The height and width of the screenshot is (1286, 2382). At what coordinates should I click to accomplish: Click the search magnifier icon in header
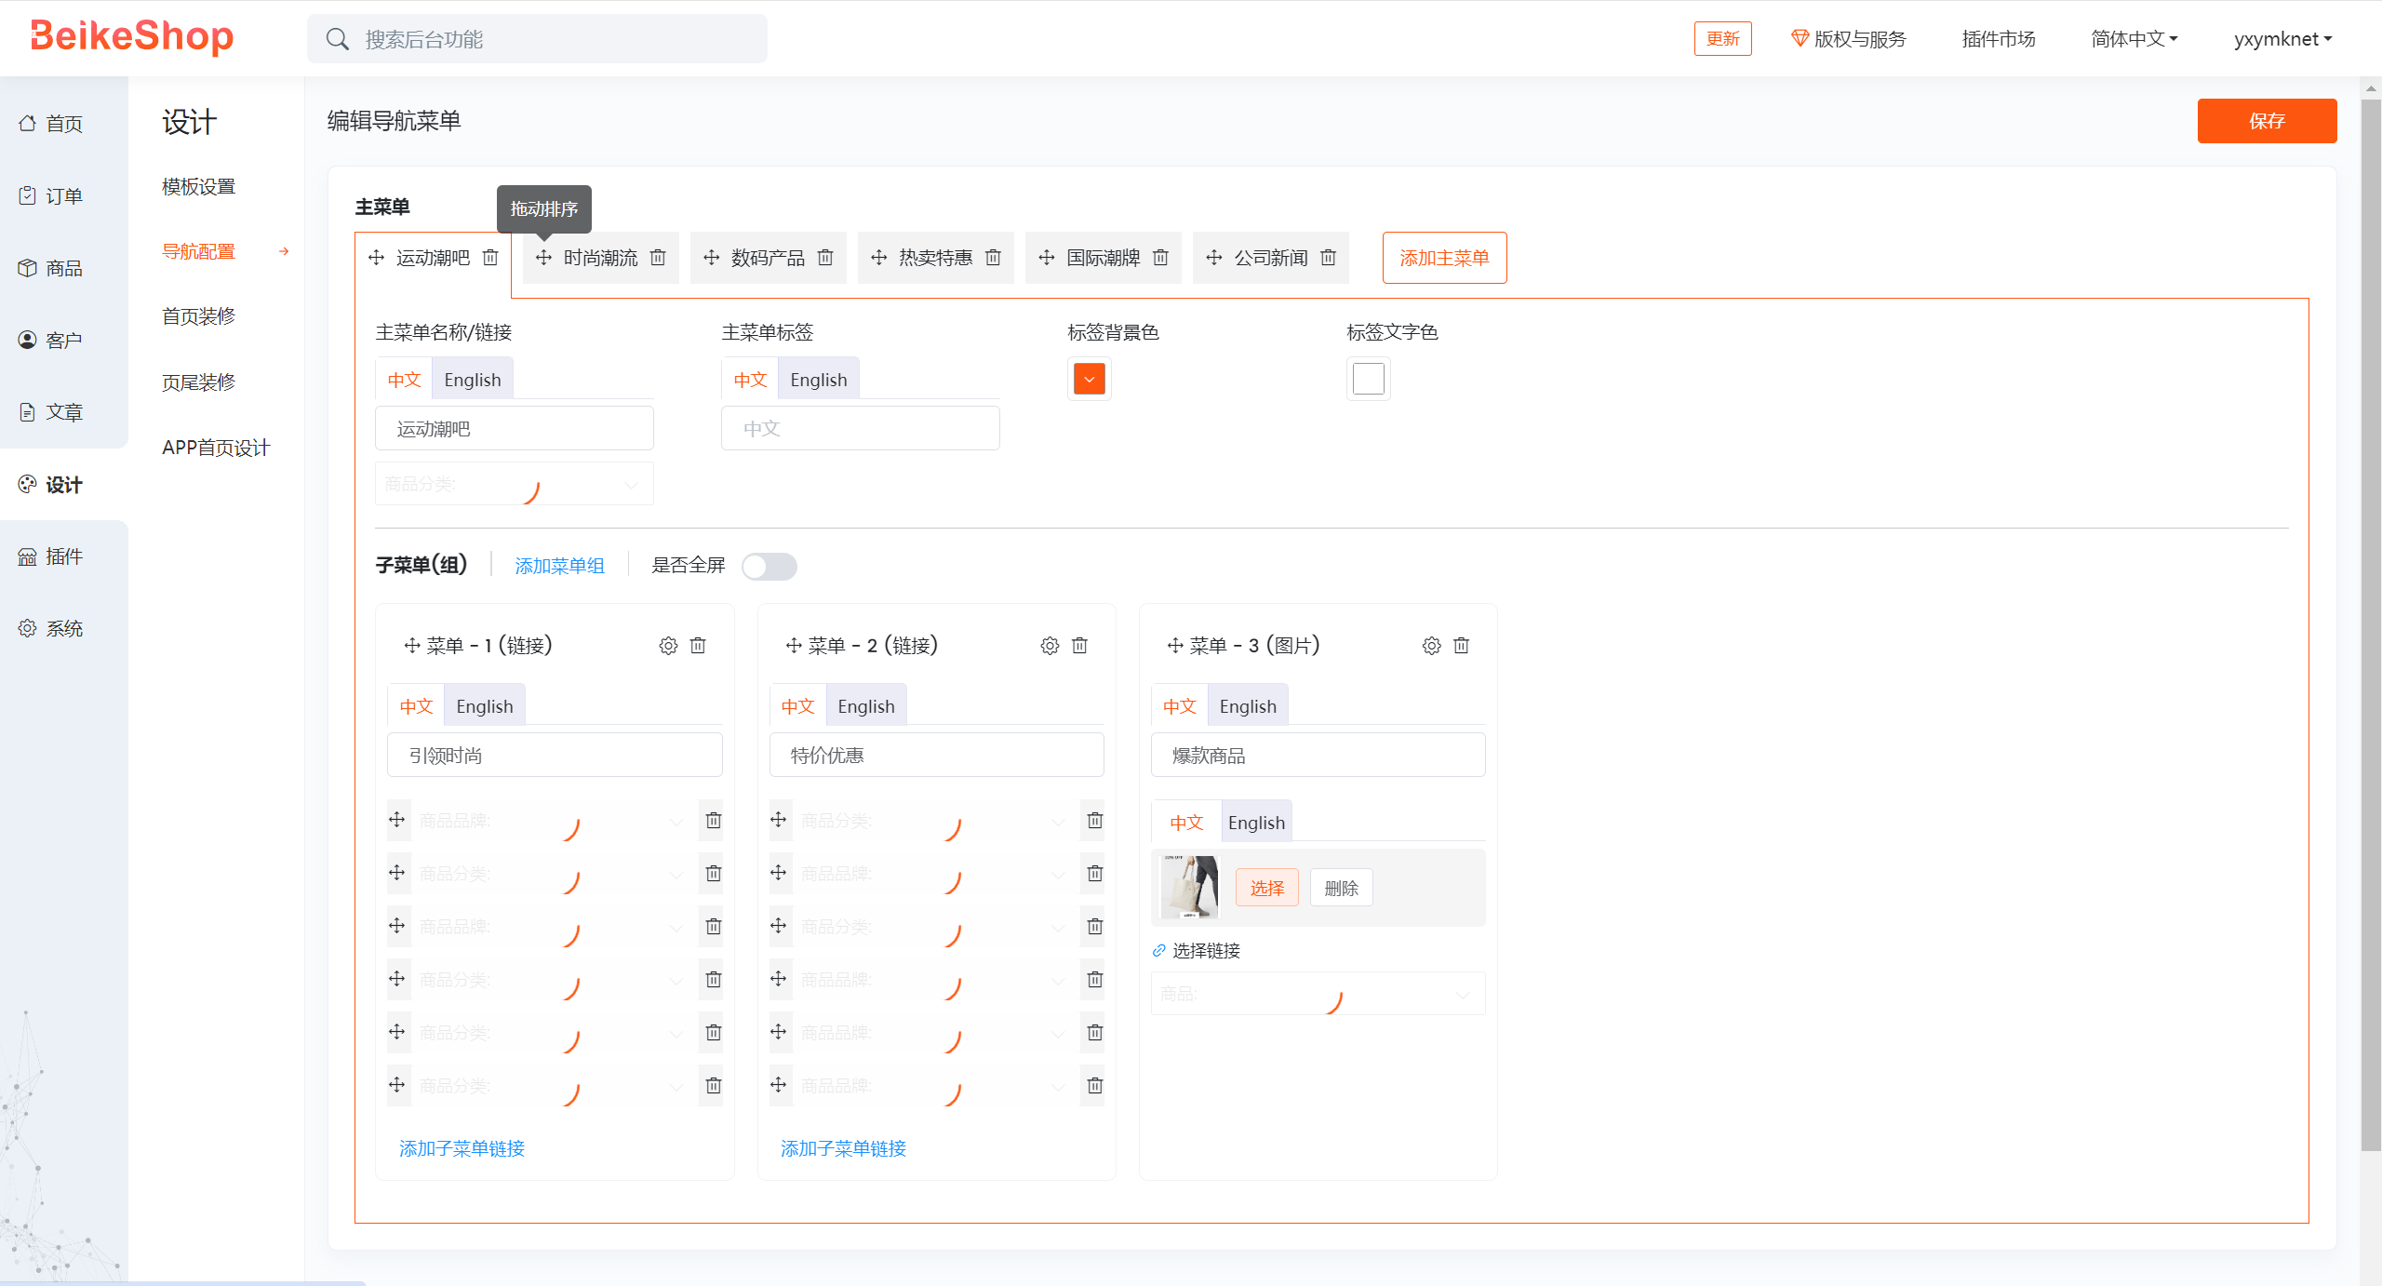pyautogui.click(x=337, y=39)
